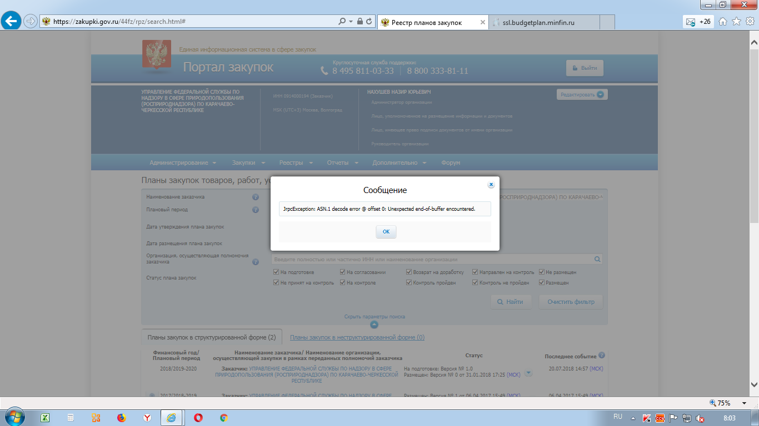The height and width of the screenshot is (426, 759).
Task: Open the favorites star icon
Action: point(736,22)
